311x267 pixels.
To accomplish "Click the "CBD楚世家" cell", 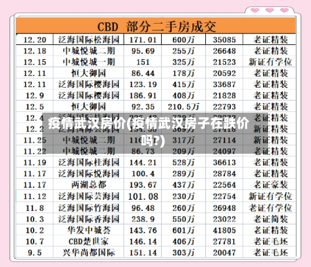I will [89, 241].
